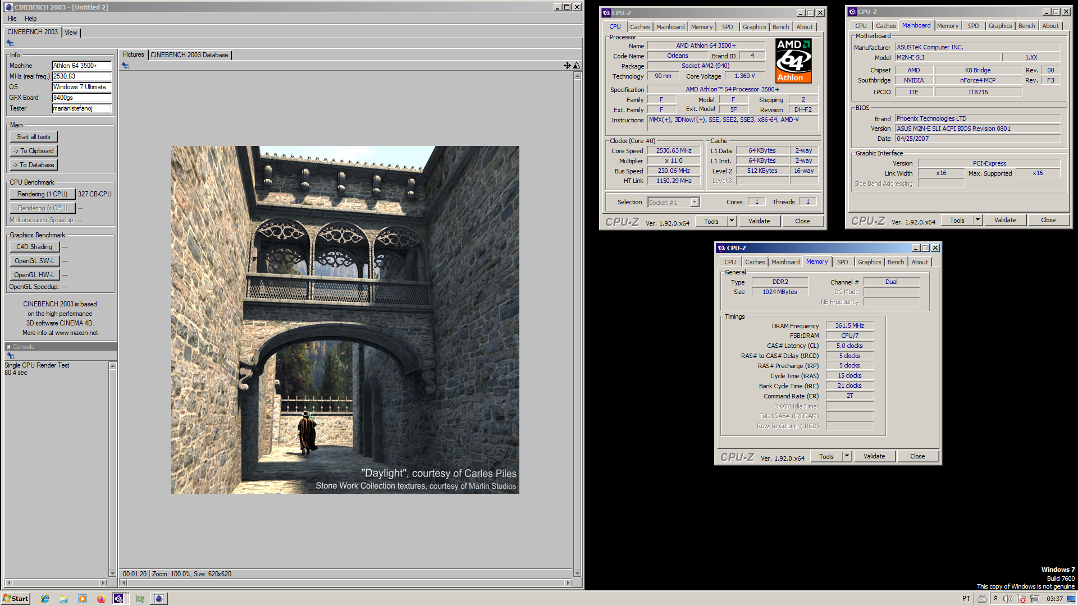Click the on-screen keyboard tray icon

[x=982, y=599]
